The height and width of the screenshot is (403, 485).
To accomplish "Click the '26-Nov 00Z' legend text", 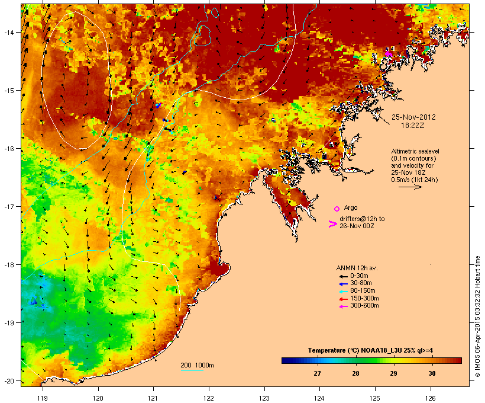I will [357, 226].
